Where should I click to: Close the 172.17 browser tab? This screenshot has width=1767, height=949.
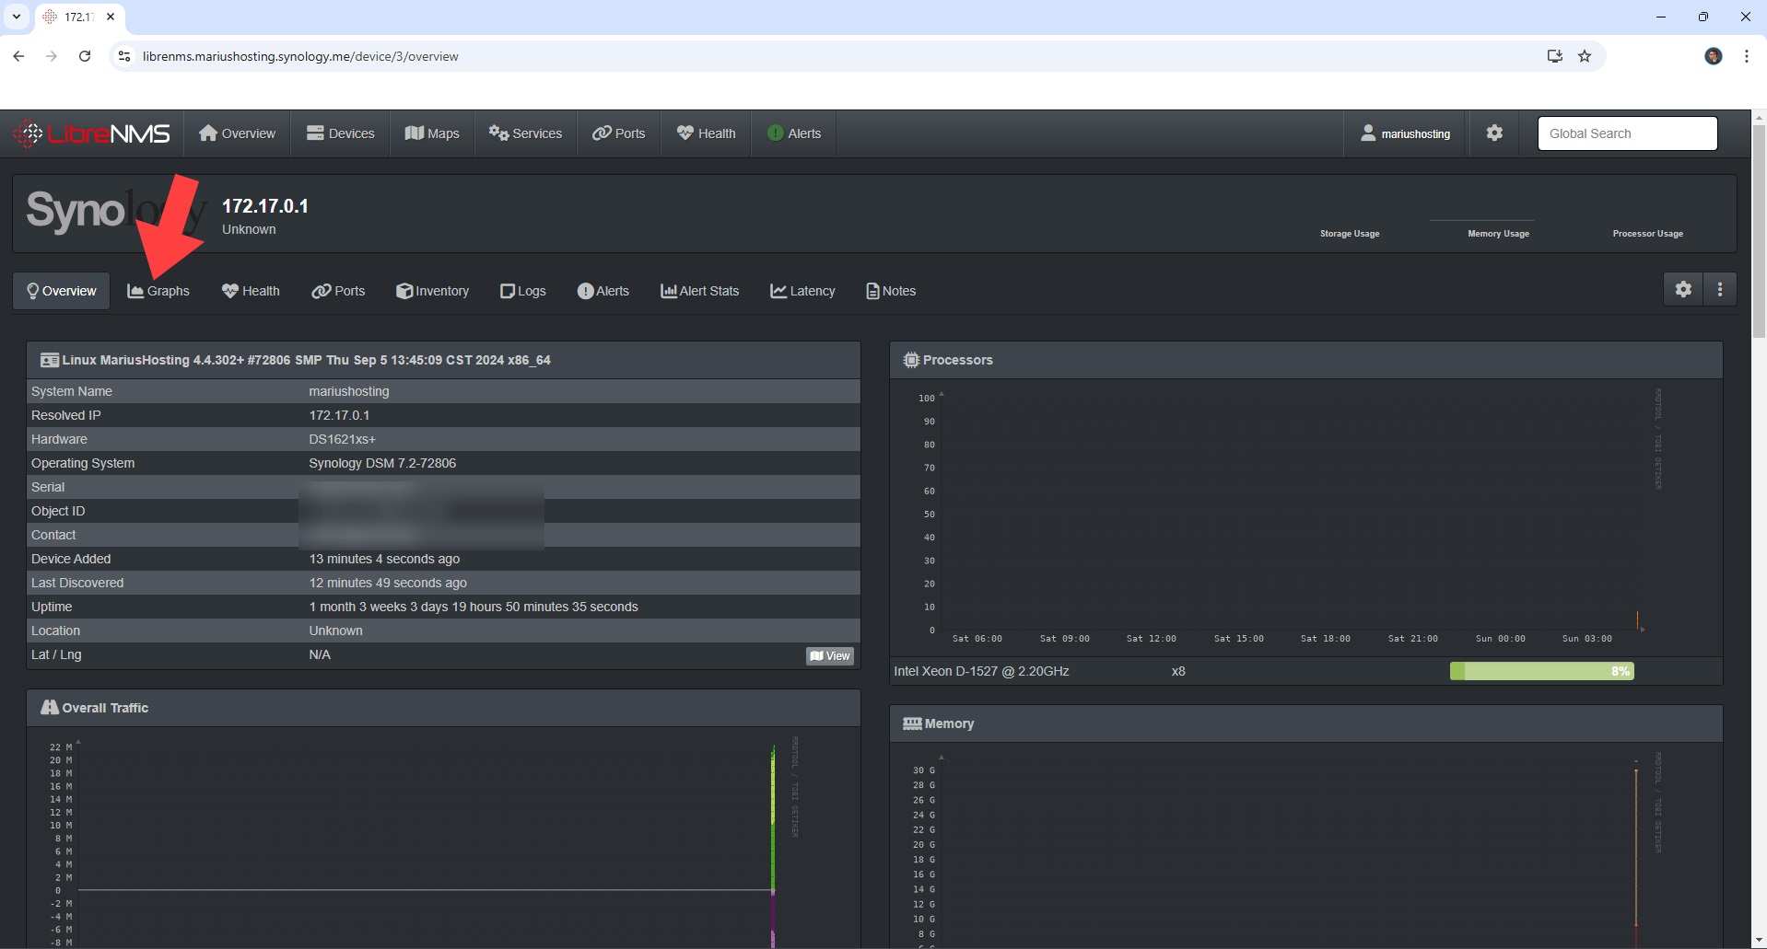click(x=111, y=17)
